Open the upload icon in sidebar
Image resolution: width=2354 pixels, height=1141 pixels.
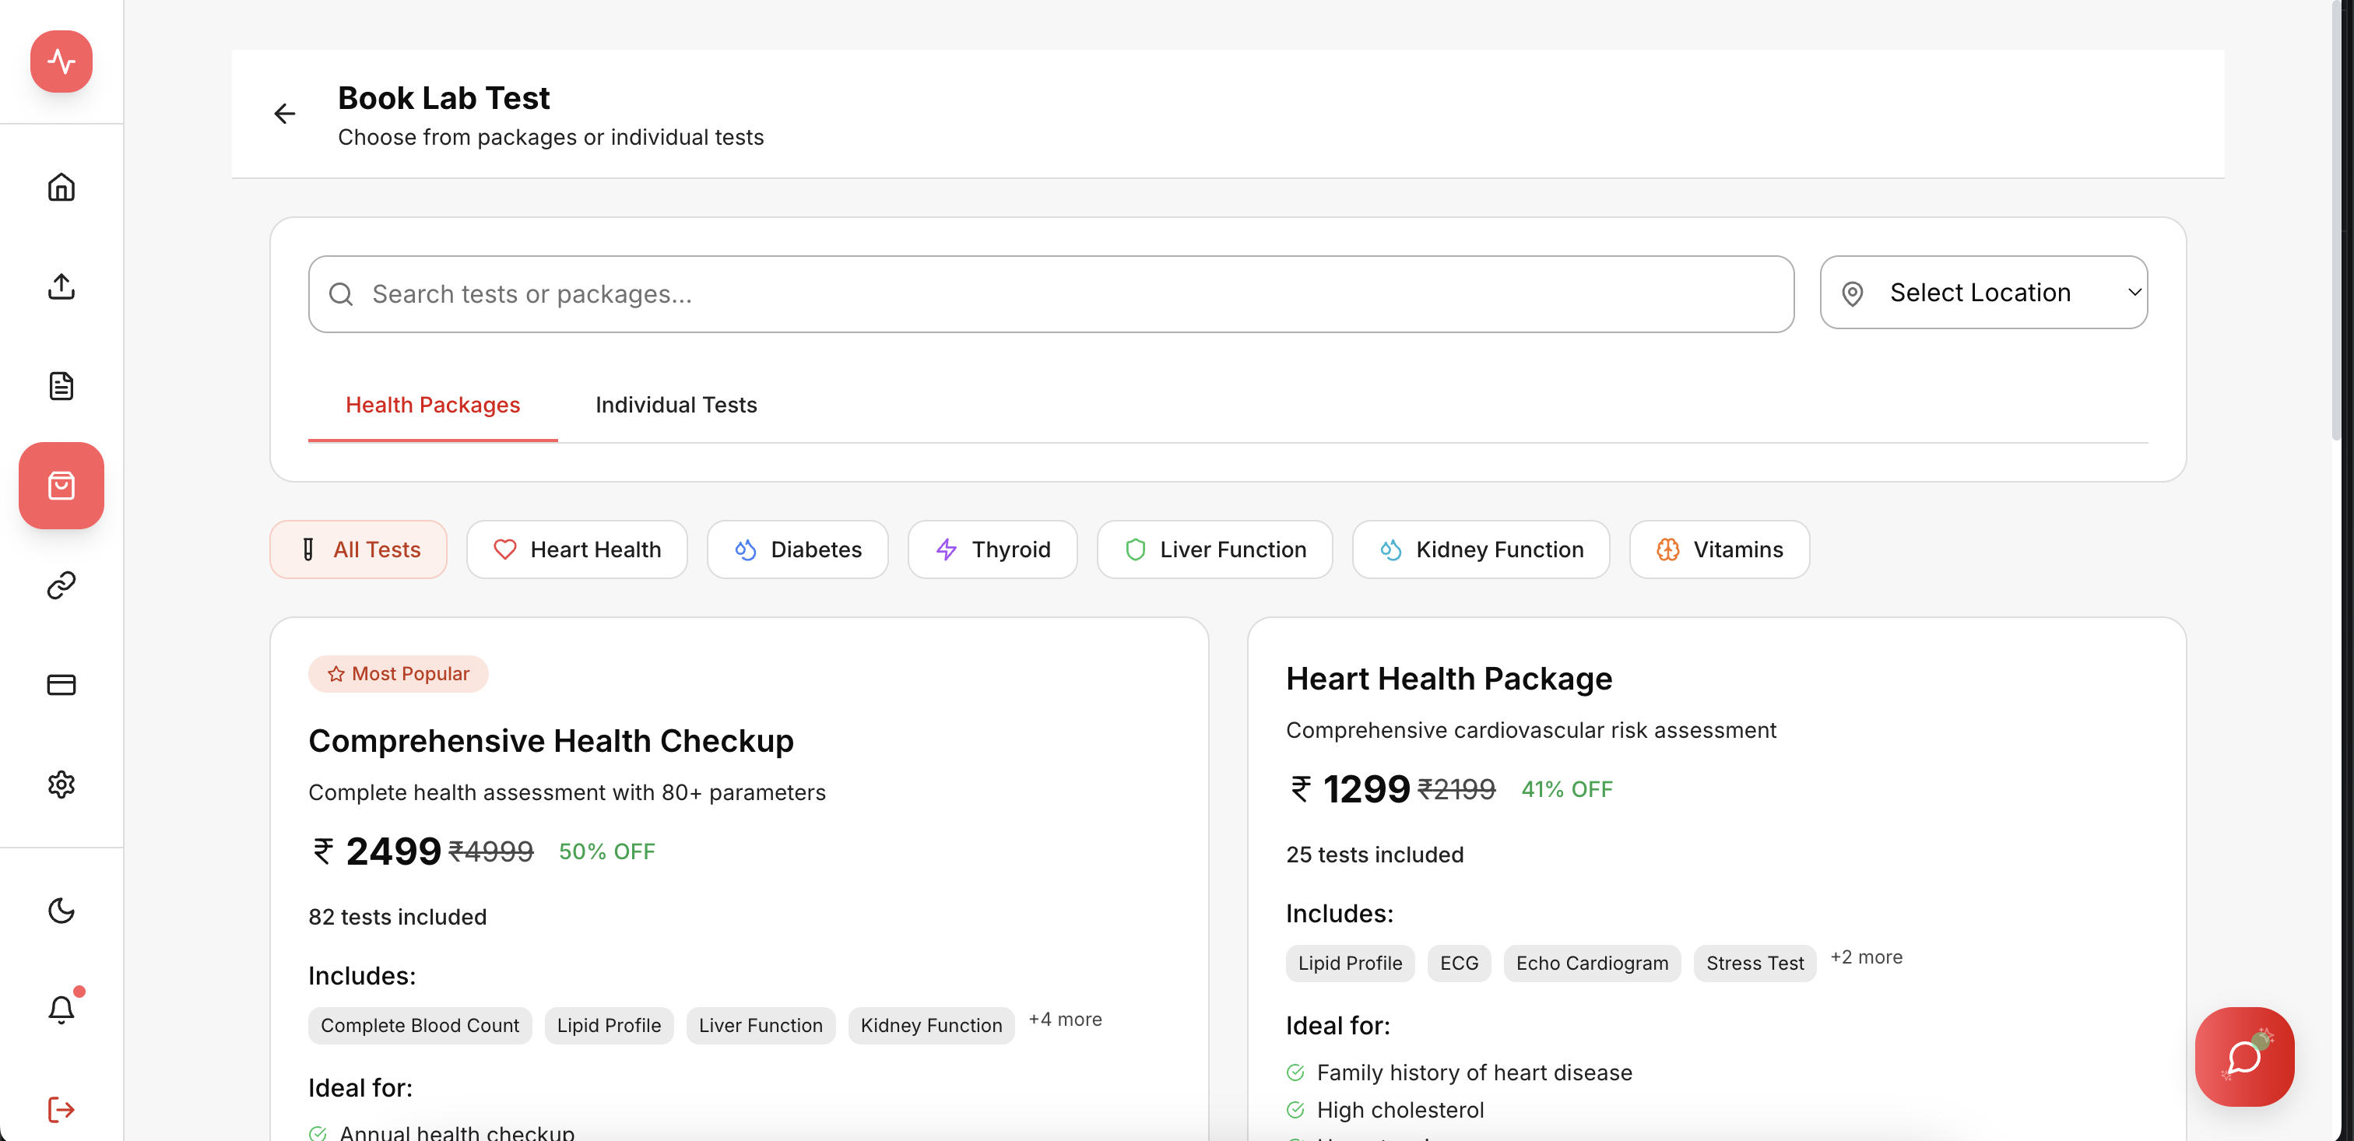(61, 286)
